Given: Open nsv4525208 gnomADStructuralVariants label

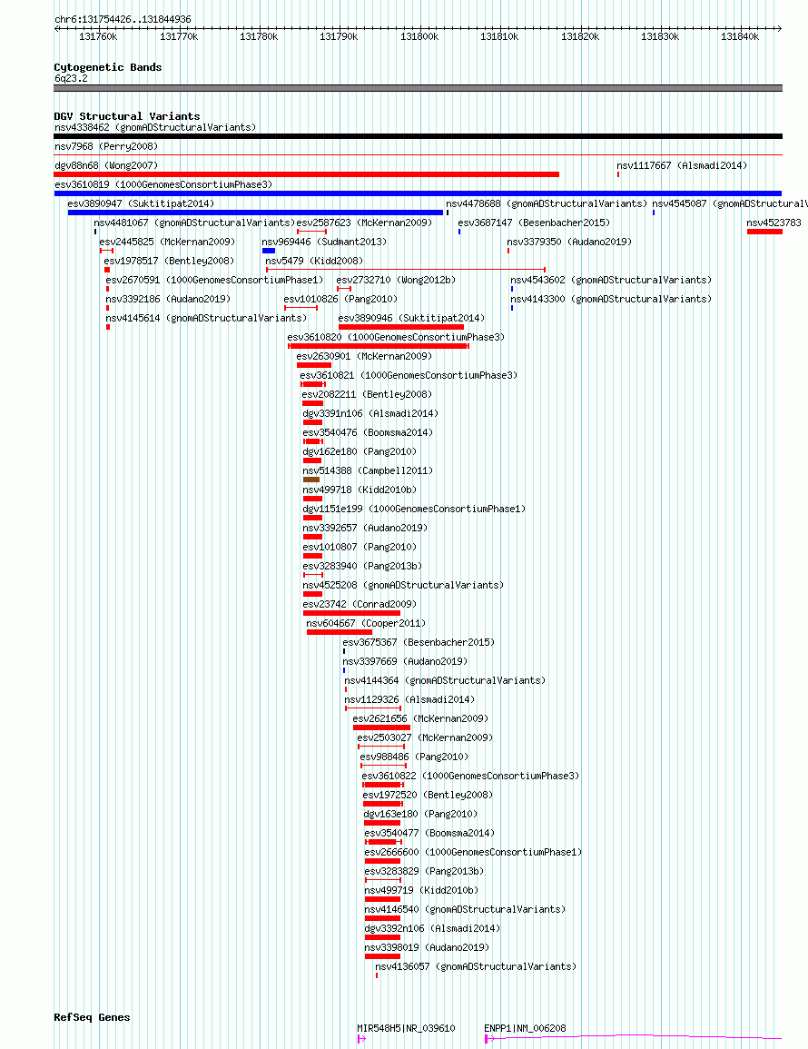Looking at the screenshot, I should click(x=403, y=586).
